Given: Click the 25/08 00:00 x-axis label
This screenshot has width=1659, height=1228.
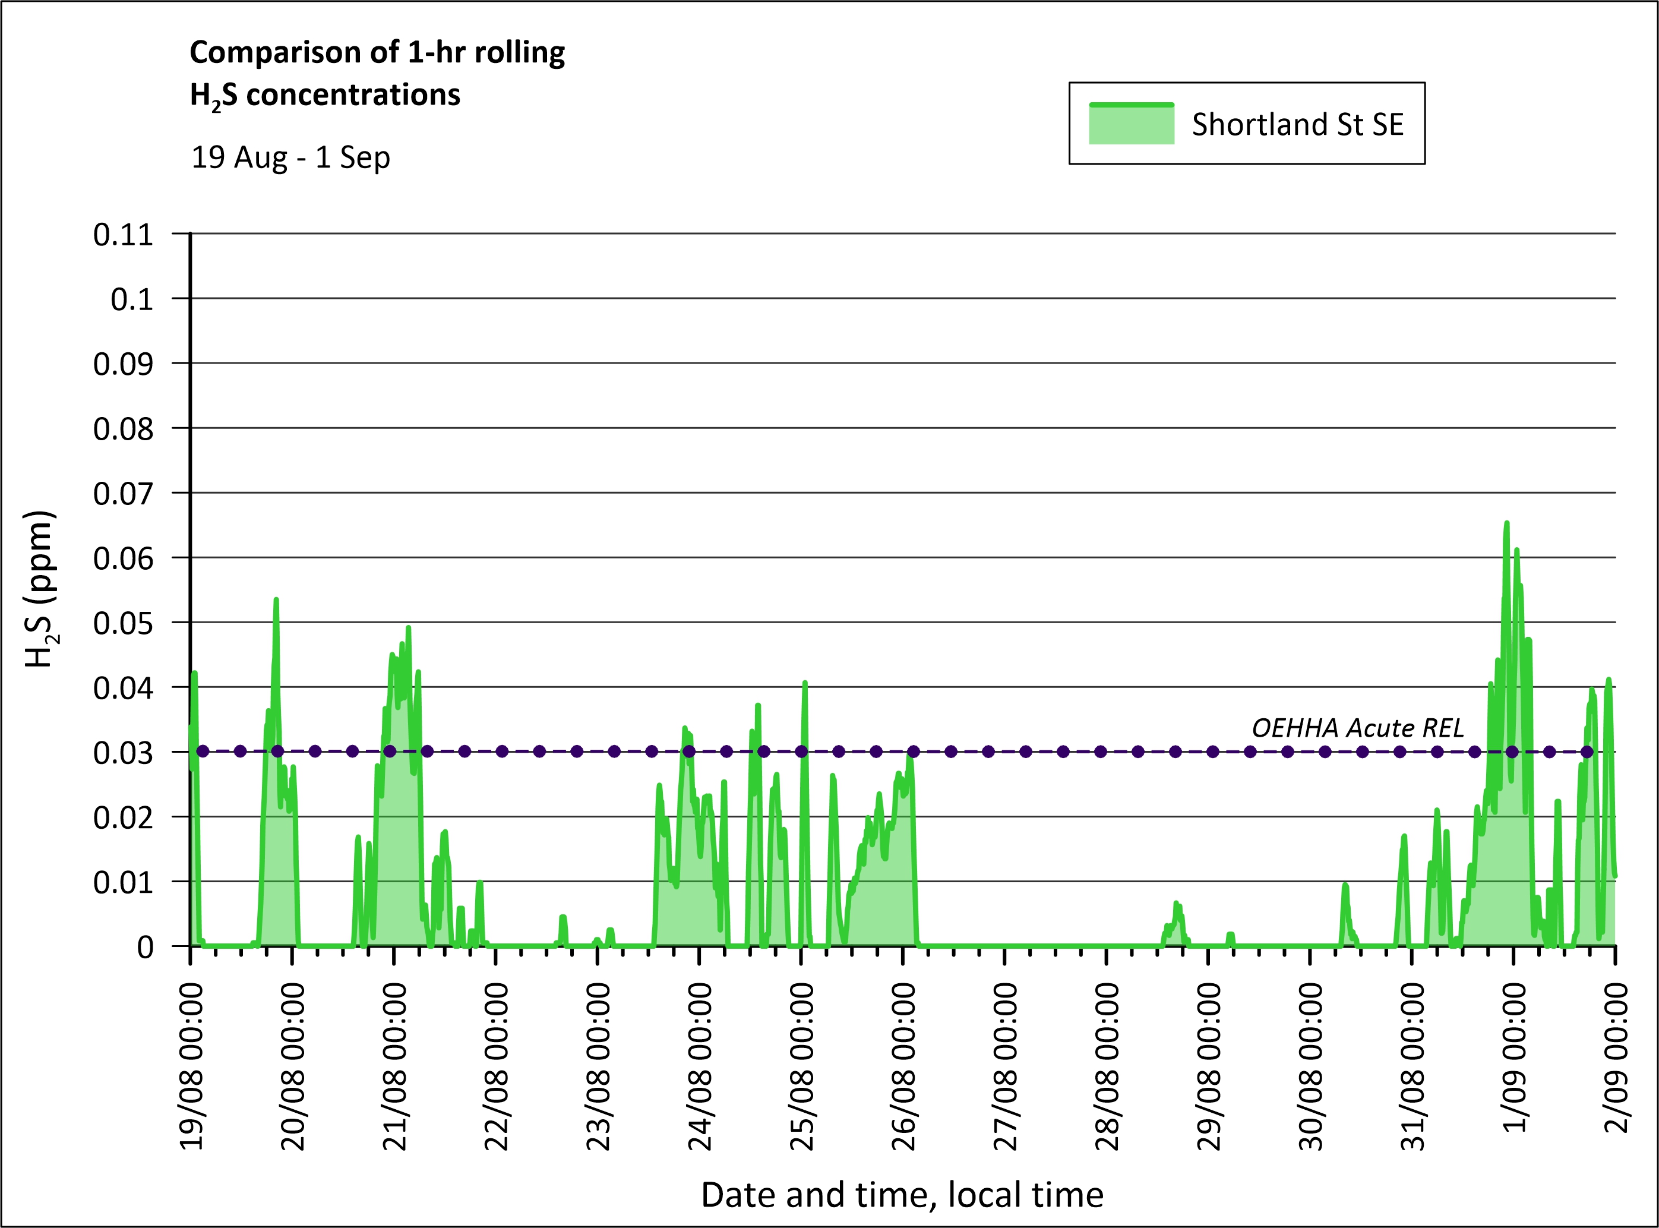Looking at the screenshot, I should click(x=802, y=1066).
